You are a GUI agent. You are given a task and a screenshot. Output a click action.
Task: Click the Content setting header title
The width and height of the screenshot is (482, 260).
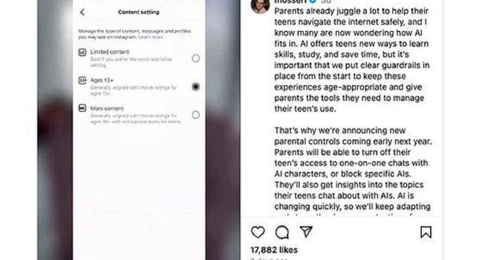pos(139,12)
